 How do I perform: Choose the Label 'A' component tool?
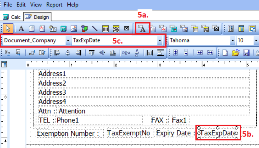21,29
